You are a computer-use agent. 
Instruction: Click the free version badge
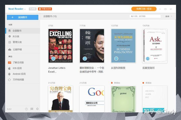click(33, 9)
